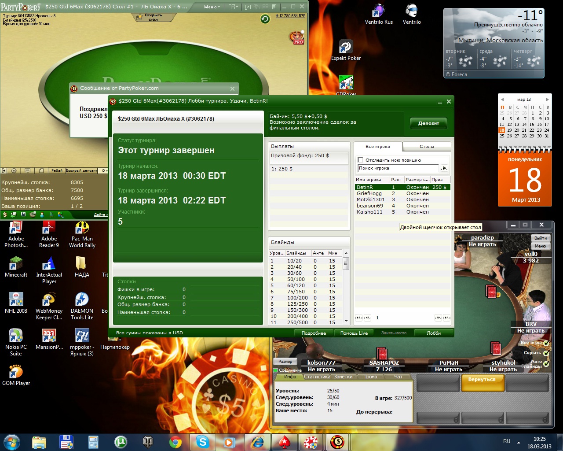This screenshot has width=563, height=451.
Task: Click the green refresh icon on poker table
Action: (x=265, y=18)
